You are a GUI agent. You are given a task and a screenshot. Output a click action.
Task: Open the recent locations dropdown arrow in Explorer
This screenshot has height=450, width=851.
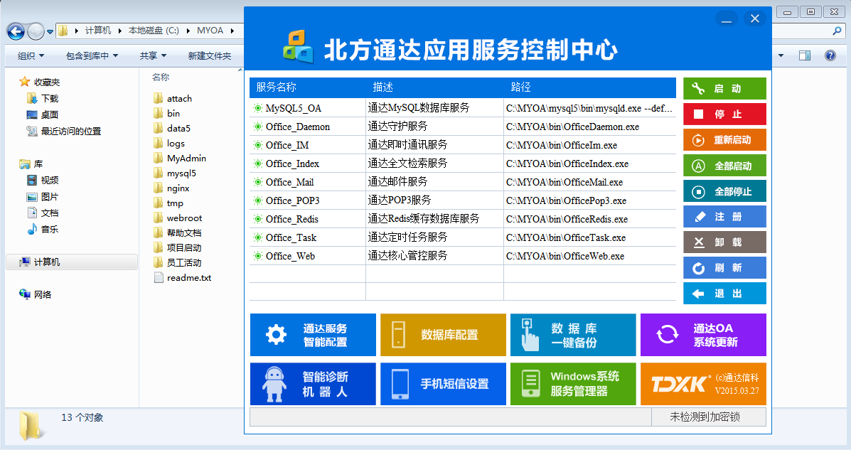pyautogui.click(x=50, y=31)
